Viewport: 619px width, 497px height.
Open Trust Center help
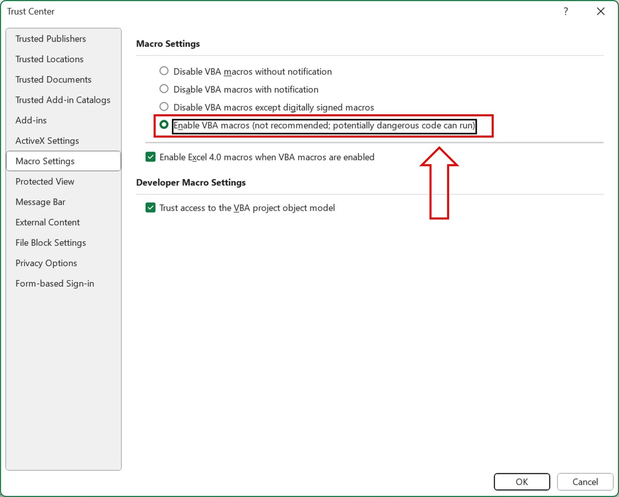tap(566, 12)
